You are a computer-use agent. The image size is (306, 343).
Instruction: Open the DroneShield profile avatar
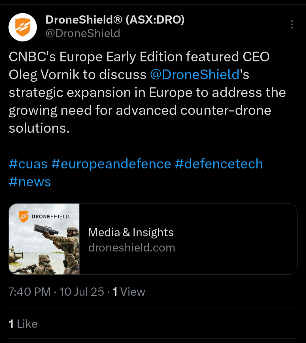(23, 27)
